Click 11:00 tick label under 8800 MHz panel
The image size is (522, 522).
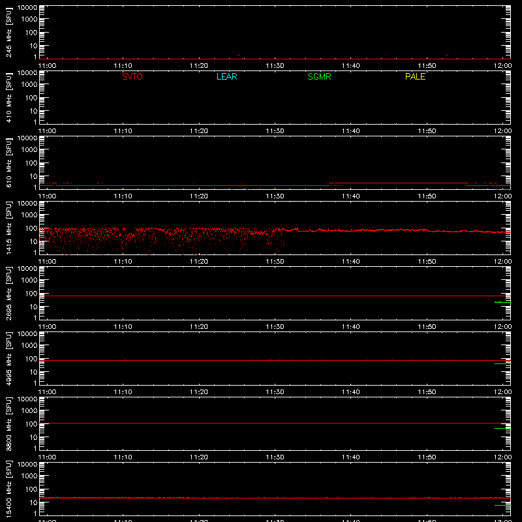[x=47, y=457]
